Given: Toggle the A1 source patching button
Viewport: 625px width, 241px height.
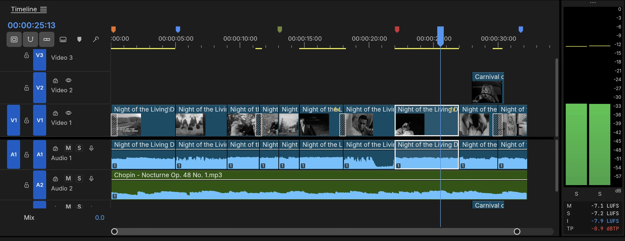Looking at the screenshot, I should pyautogui.click(x=14, y=154).
